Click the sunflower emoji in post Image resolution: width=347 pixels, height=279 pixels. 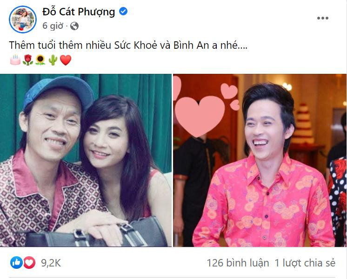40,60
